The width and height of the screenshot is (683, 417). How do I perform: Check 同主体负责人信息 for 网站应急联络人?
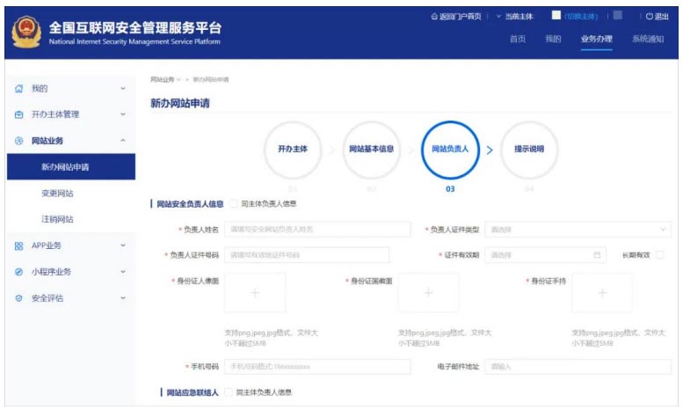[229, 392]
